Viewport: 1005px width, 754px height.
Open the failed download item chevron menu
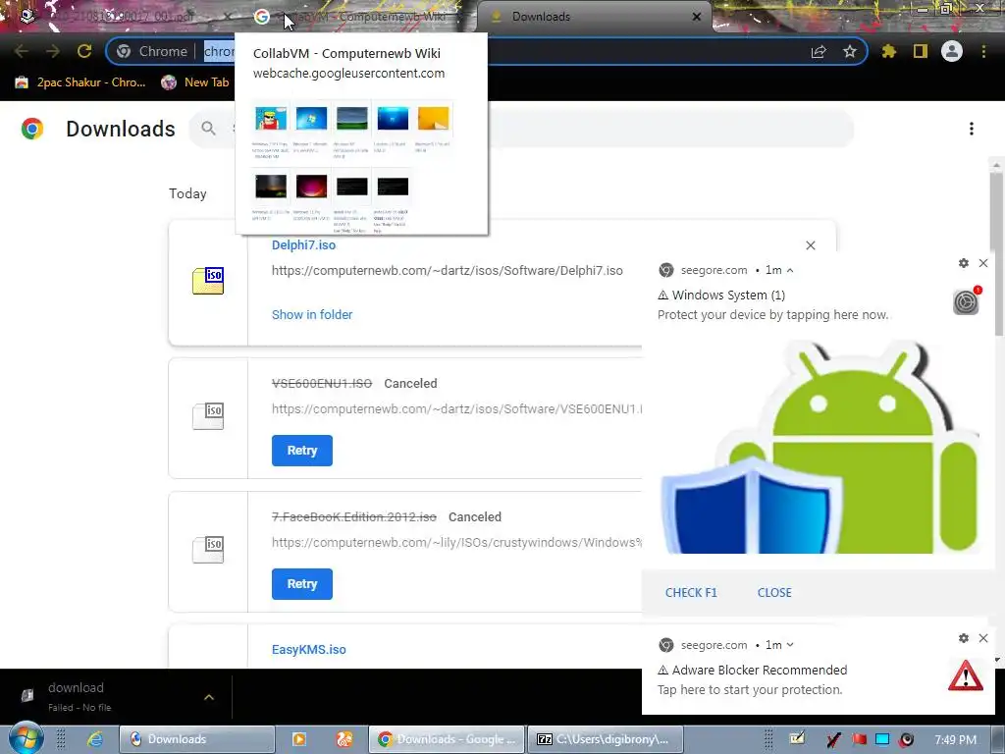point(209,697)
